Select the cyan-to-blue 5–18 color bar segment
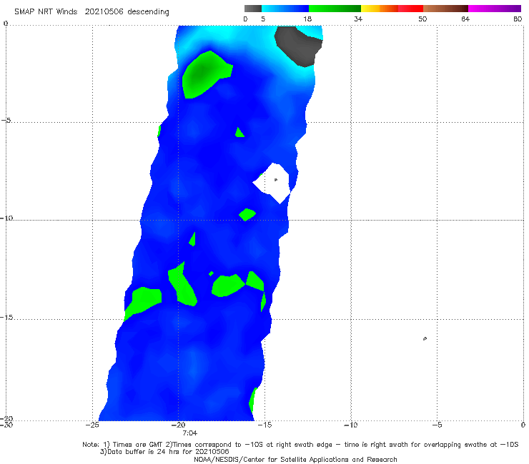This screenshot has width=529, height=464. 285,9
